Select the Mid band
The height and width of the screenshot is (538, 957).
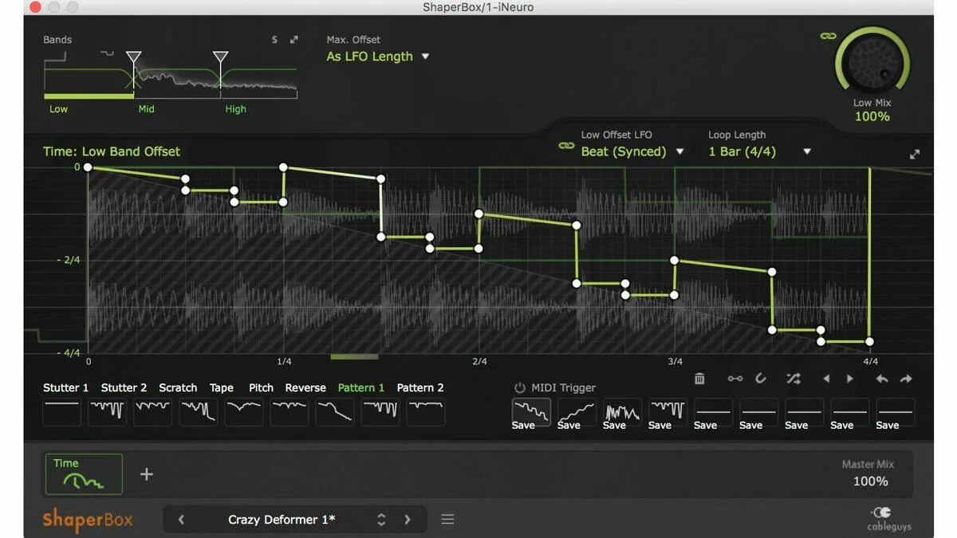147,109
